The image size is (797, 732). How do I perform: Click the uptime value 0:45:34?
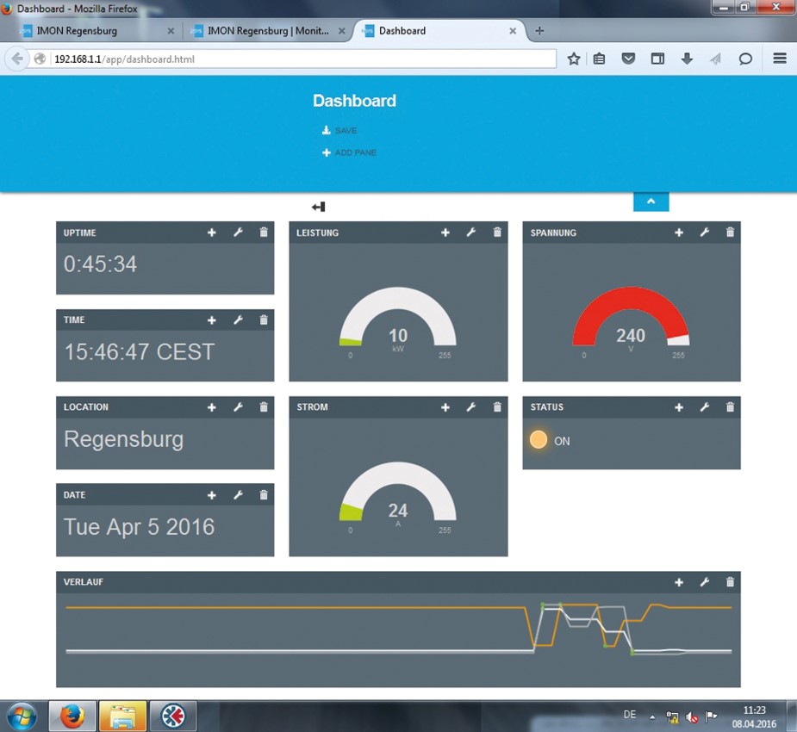click(100, 264)
